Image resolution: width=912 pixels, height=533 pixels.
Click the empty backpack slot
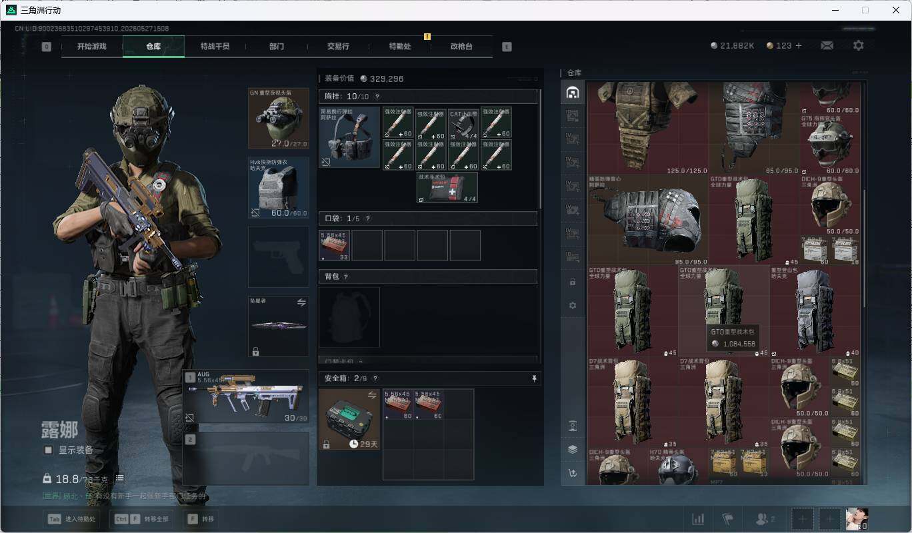[349, 318]
